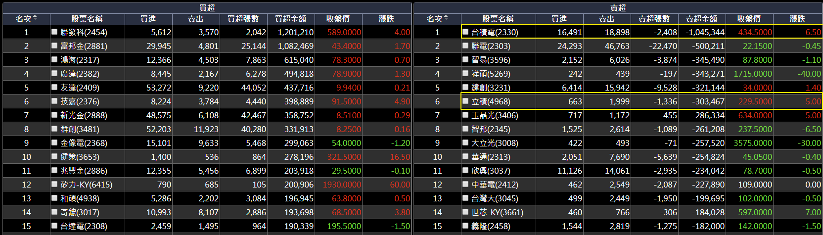
Task: Open stock 兆豐金(2886)
Action: 84,171
